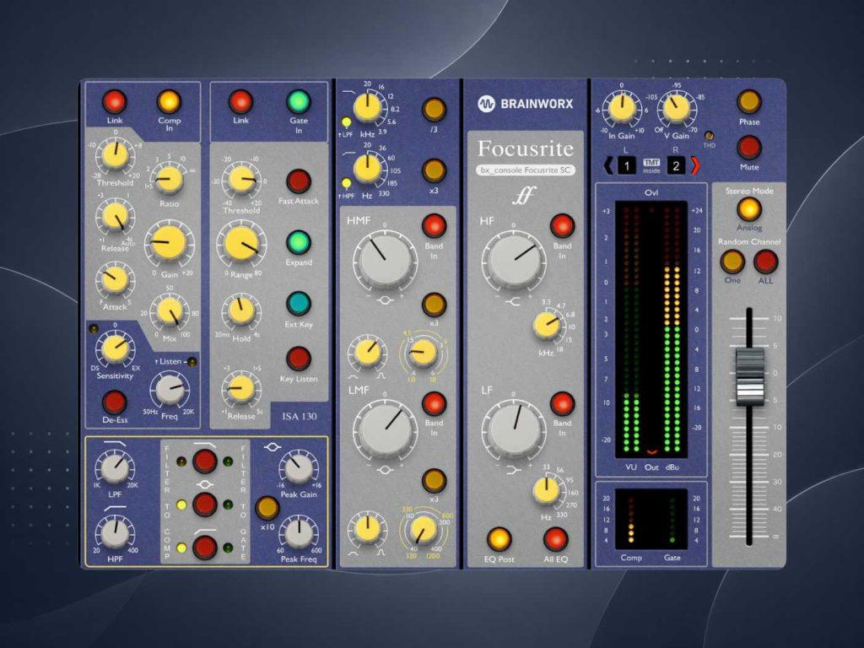Viewport: 864px width, 648px height.
Task: Activate the De-Ess button
Action: coord(115,402)
